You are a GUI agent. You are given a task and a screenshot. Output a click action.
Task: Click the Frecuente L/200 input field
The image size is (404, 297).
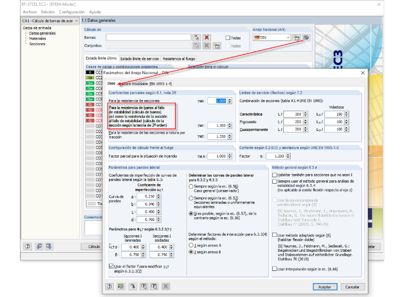tap(293, 122)
